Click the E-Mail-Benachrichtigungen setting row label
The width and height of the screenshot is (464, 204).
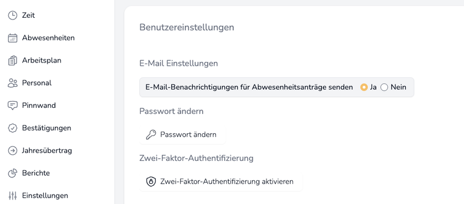[249, 87]
